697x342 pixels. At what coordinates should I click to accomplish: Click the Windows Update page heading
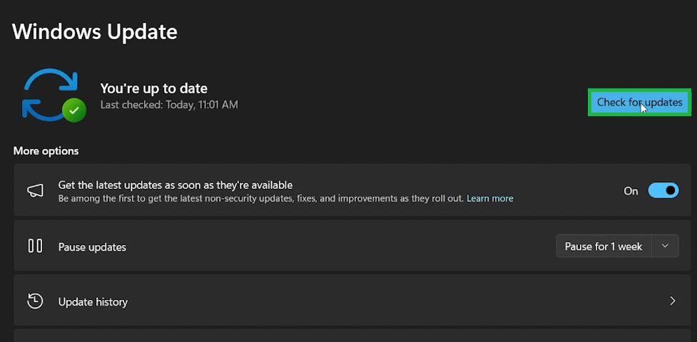(95, 32)
